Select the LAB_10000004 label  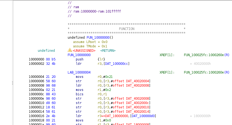[79, 72]
